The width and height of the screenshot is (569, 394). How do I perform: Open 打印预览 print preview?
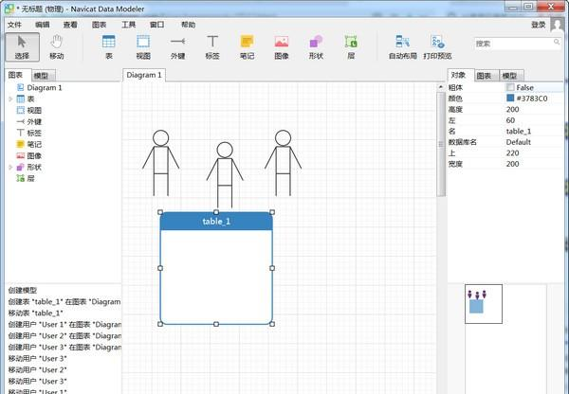pyautogui.click(x=437, y=47)
